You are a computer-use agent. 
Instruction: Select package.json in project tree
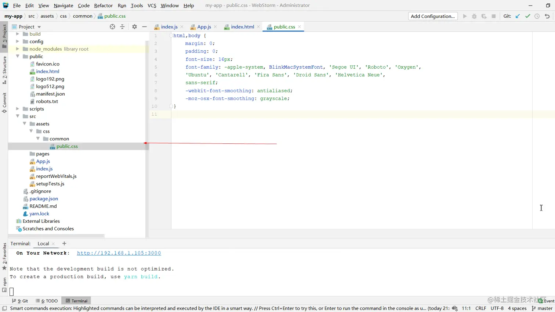tap(44, 198)
